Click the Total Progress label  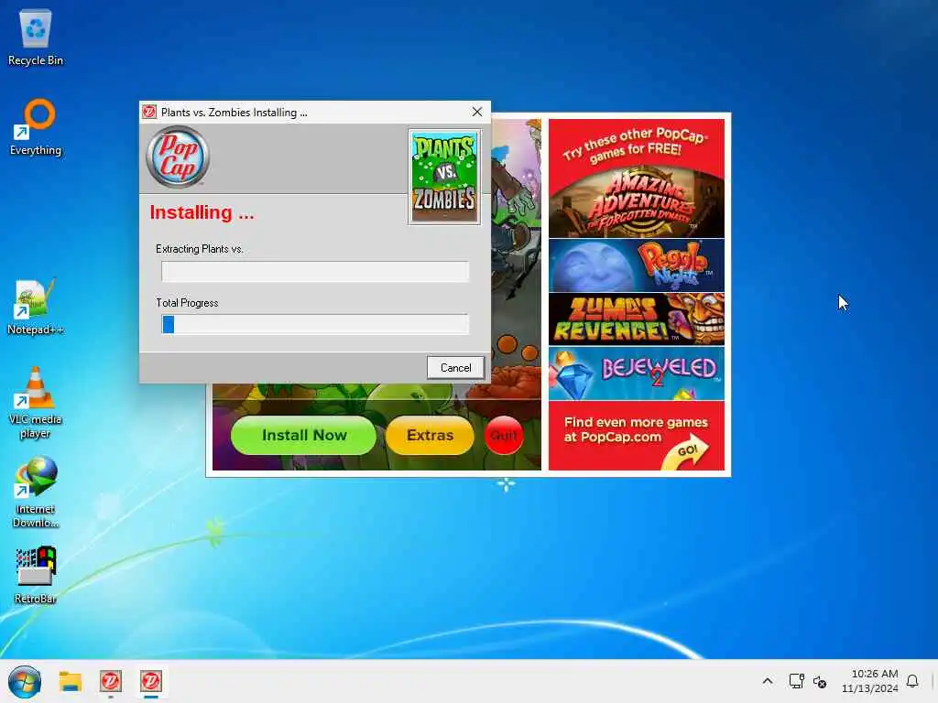[x=187, y=303]
